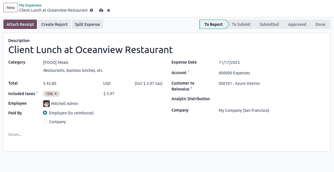Viewport: 334px width, 172px height.
Task: Click inside the Notes field
Action: 15,134
